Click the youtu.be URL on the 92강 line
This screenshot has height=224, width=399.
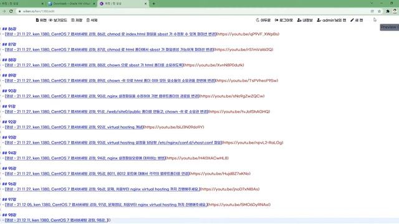point(174,127)
